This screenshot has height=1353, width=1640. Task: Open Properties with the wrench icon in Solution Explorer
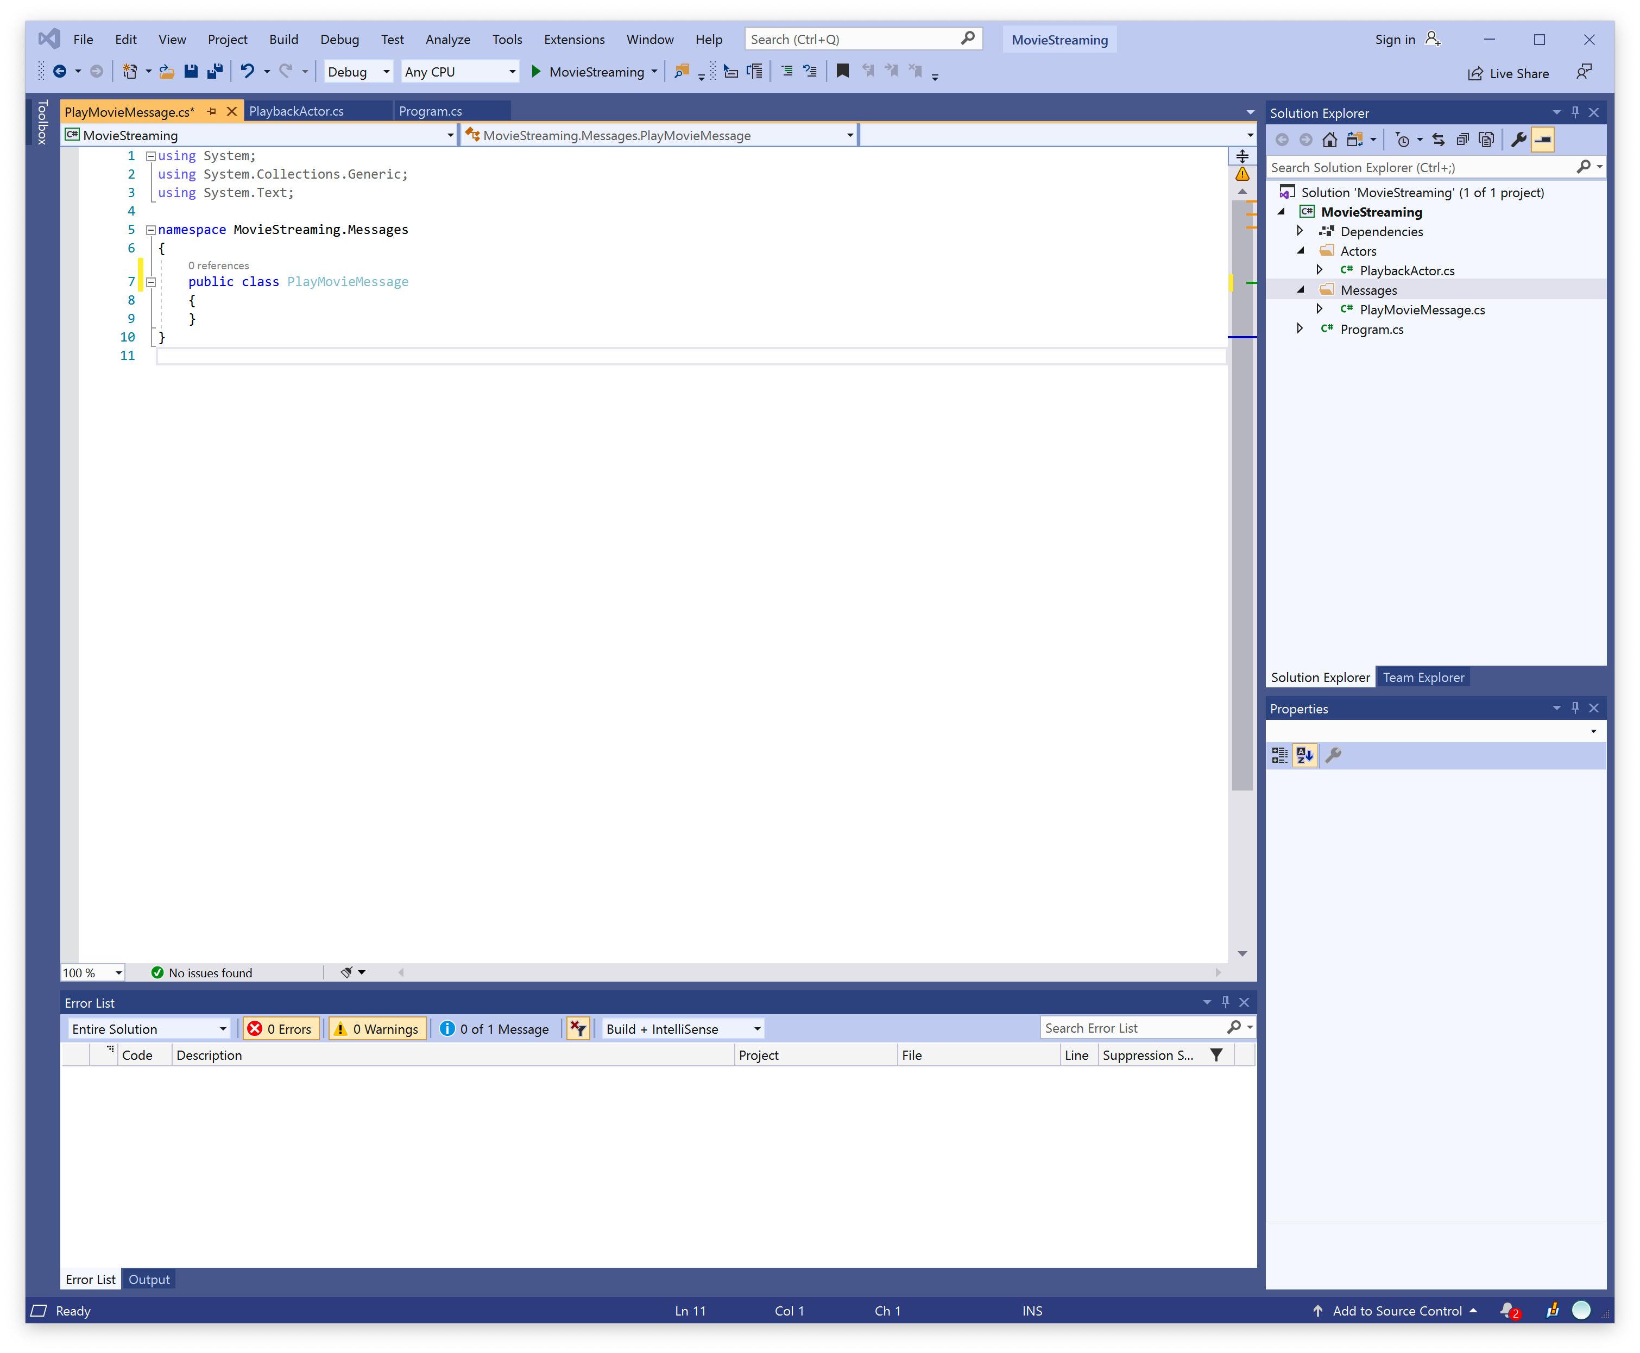(1518, 140)
